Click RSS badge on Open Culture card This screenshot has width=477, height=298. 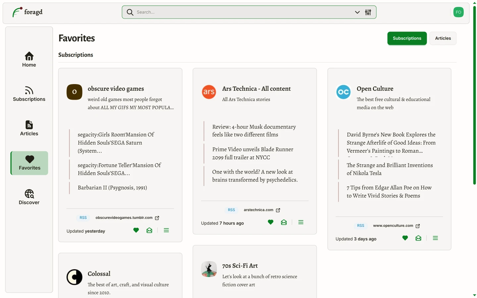360,226
